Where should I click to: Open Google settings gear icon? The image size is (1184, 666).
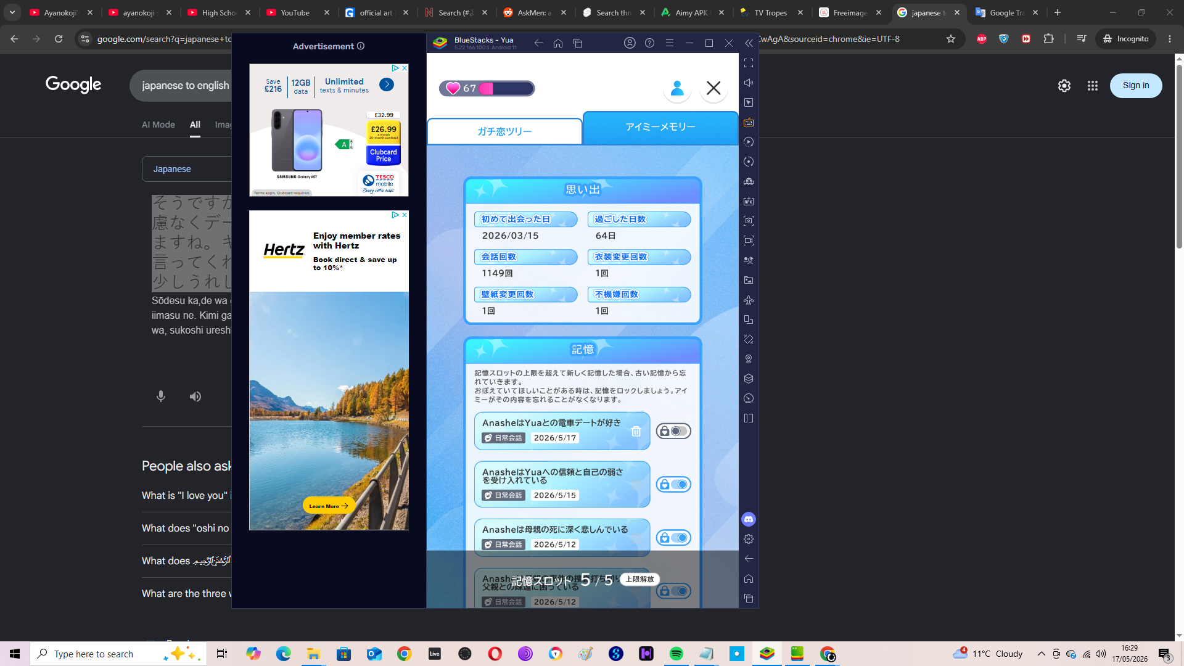click(x=1064, y=86)
